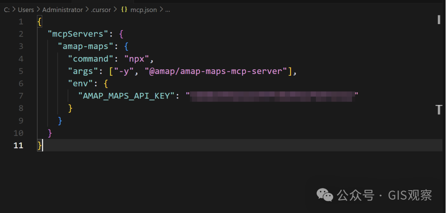Click the yellow closing brace on line 8
Screen dimensions: 446x213
pos(70,108)
